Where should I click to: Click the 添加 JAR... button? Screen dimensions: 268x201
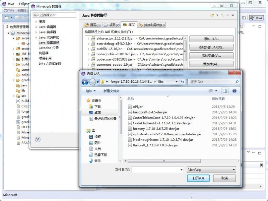click(x=211, y=39)
